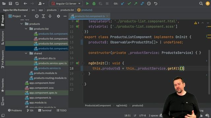The height and width of the screenshot is (118, 211).
Task: Open the Pull Requests sidebar tab
Action: [x=3, y=59]
